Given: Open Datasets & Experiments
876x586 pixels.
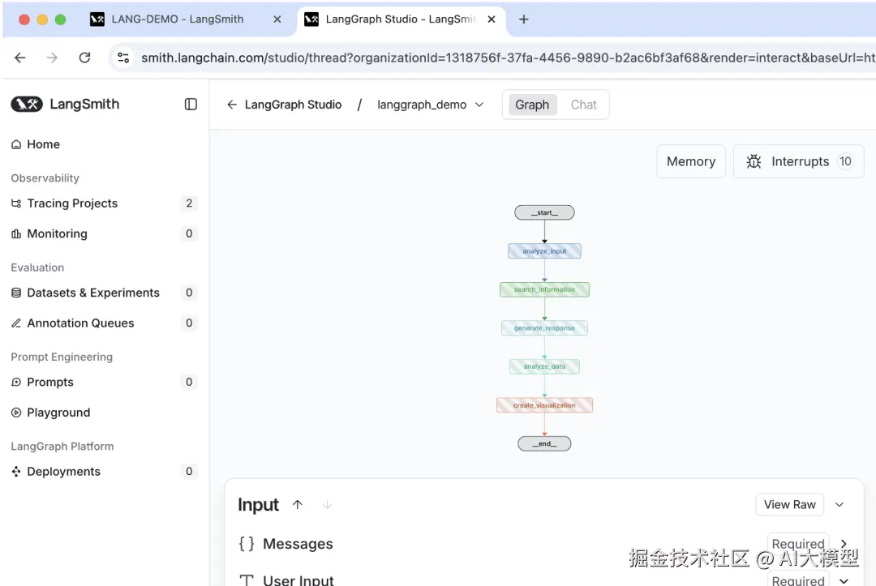Looking at the screenshot, I should (92, 293).
